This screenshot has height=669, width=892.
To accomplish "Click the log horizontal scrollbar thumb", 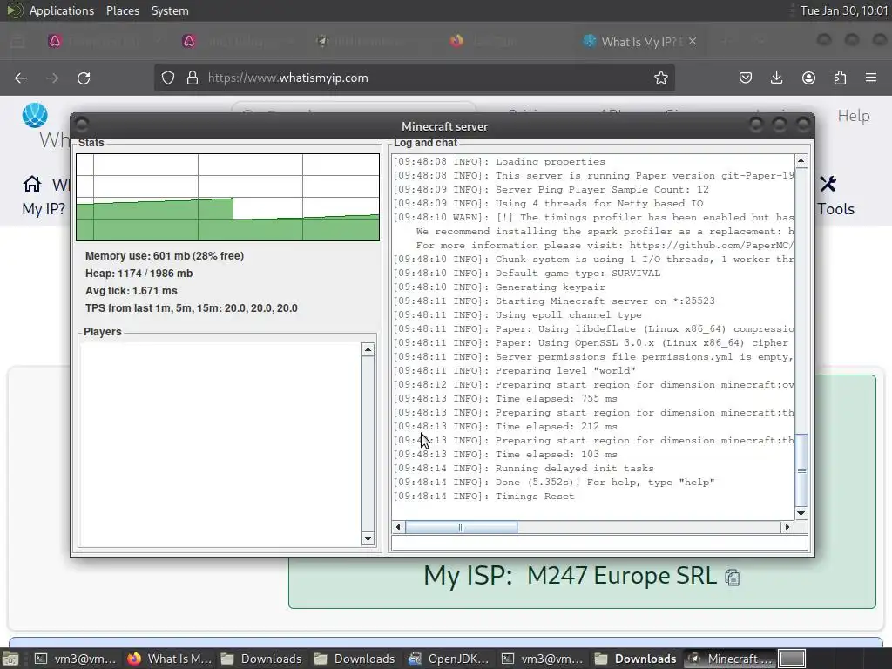I will click(462, 527).
